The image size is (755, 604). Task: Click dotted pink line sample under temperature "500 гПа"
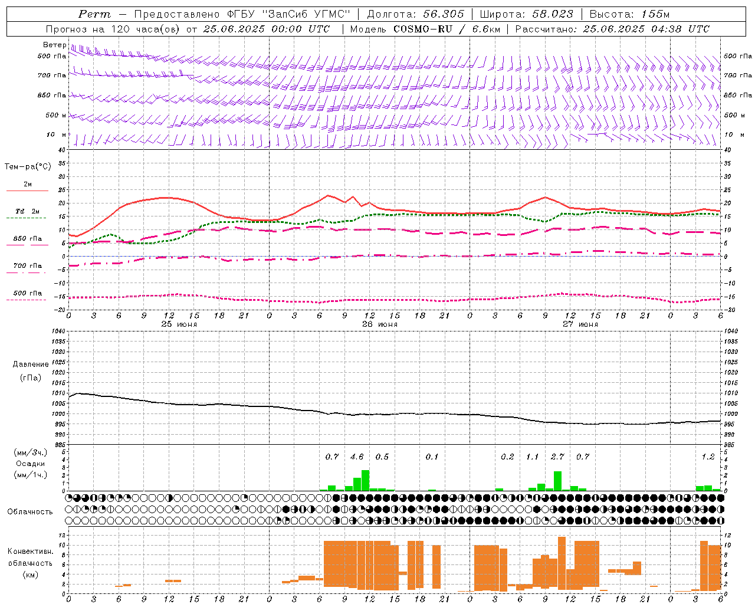pyautogui.click(x=26, y=300)
